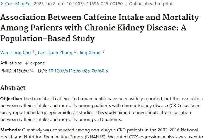Click the Affiliations label
This screenshot has width=209, height=139.
pyautogui.click(x=11, y=63)
